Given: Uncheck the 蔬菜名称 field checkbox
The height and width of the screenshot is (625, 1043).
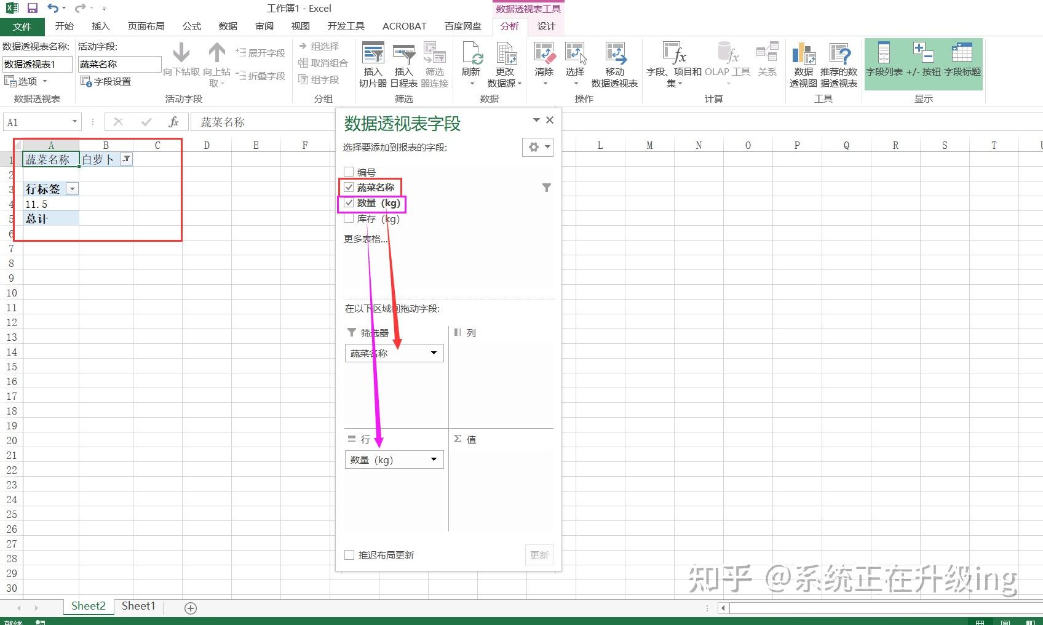Looking at the screenshot, I should point(349,187).
